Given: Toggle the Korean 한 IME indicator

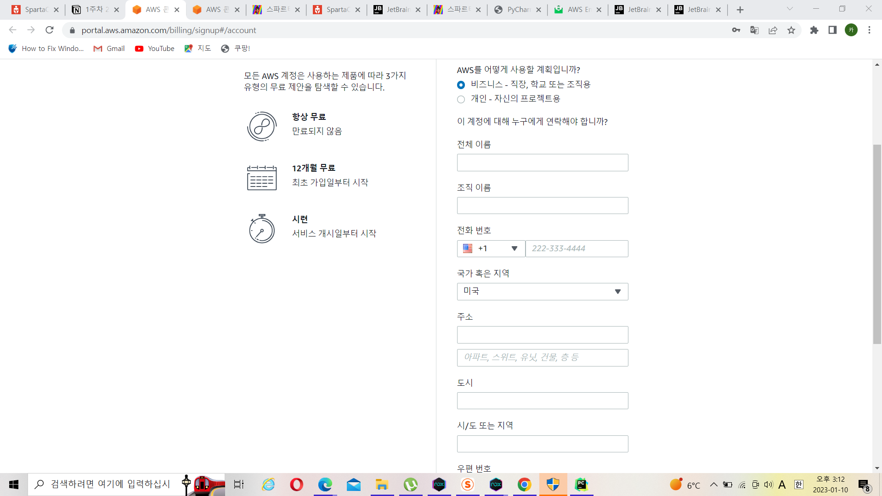Looking at the screenshot, I should pos(799,485).
